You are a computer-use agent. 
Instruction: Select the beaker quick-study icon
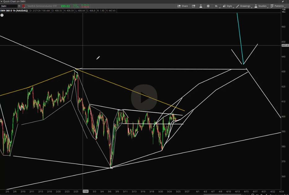200,6
